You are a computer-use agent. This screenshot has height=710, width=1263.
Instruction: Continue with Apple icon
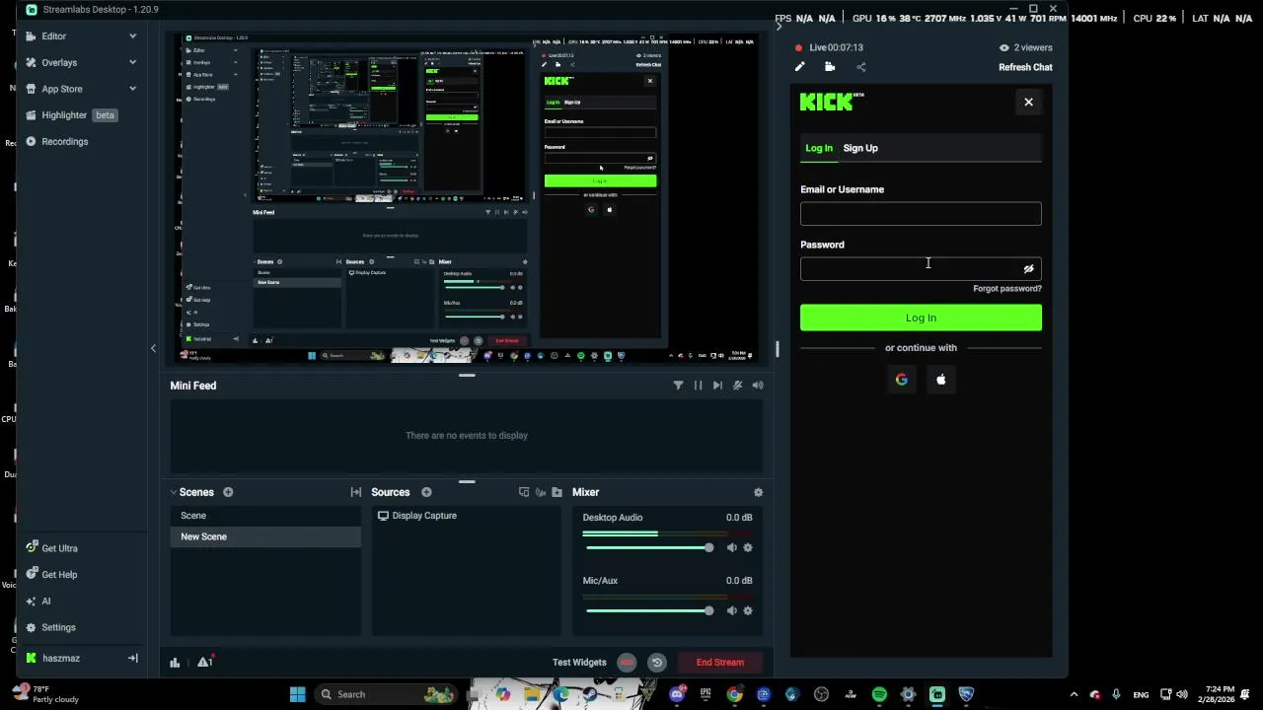pyautogui.click(x=940, y=380)
